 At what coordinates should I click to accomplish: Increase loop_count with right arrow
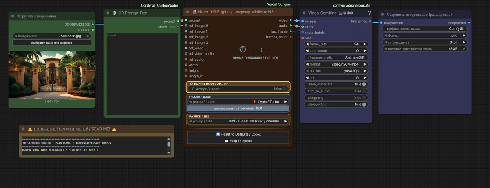365,51
